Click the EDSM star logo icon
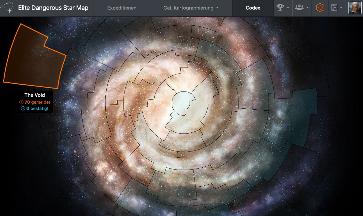 tap(8, 8)
